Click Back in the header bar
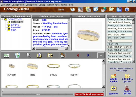 tap(61, 10)
